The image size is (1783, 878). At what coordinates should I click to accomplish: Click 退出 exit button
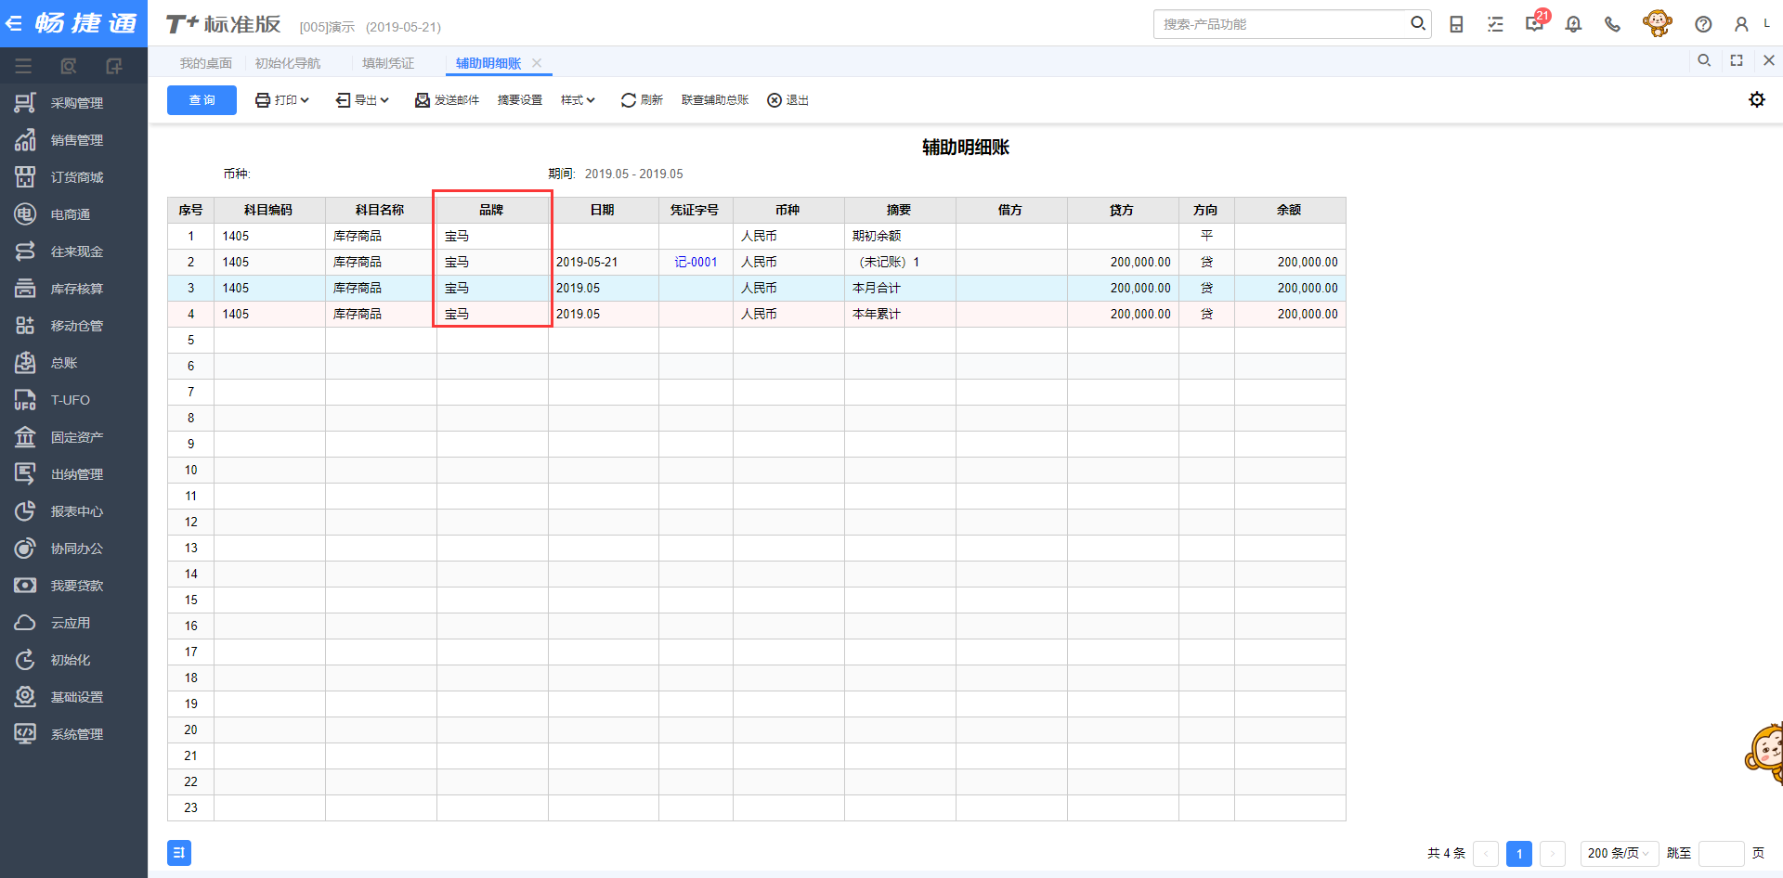pos(787,100)
